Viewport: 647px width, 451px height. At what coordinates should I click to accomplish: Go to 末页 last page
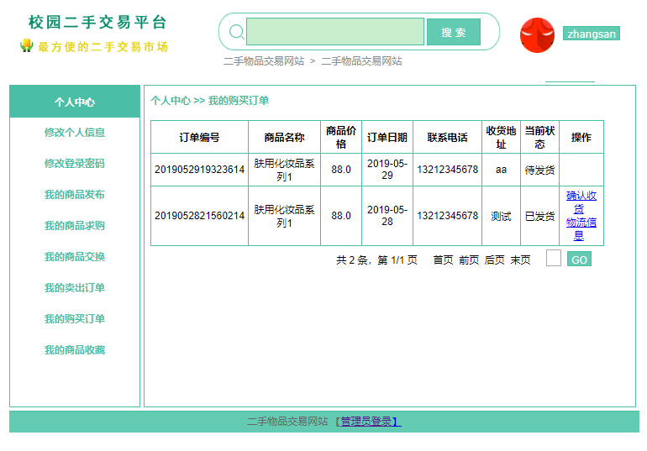pyautogui.click(x=520, y=260)
